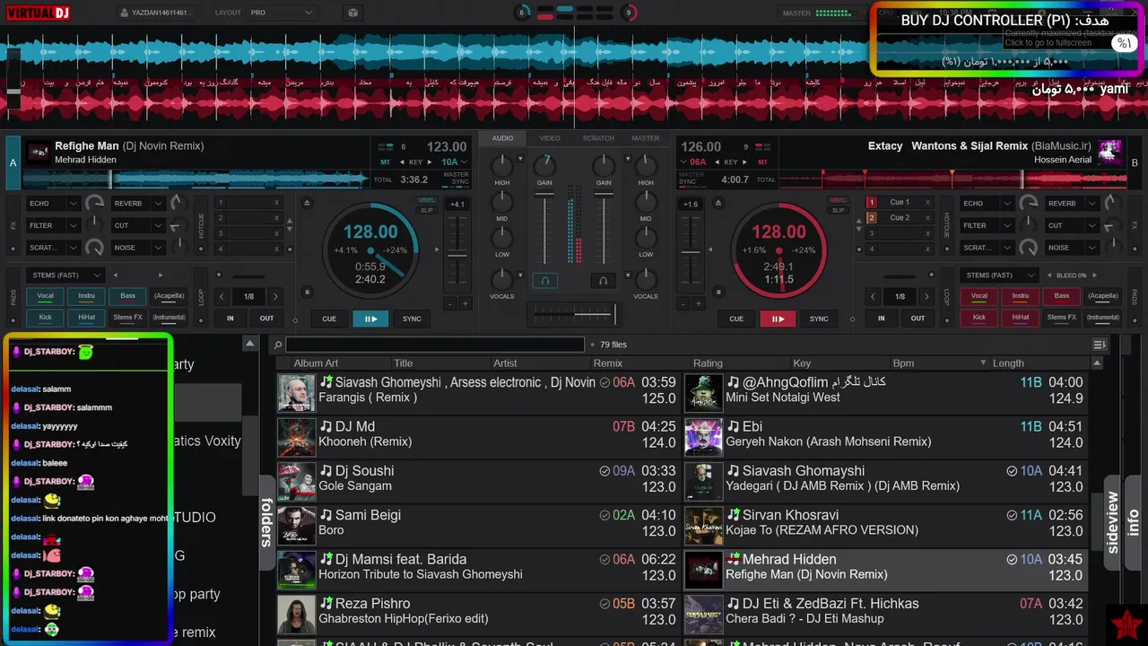
Task: Halve the loop length on deck B
Action: coord(873,296)
